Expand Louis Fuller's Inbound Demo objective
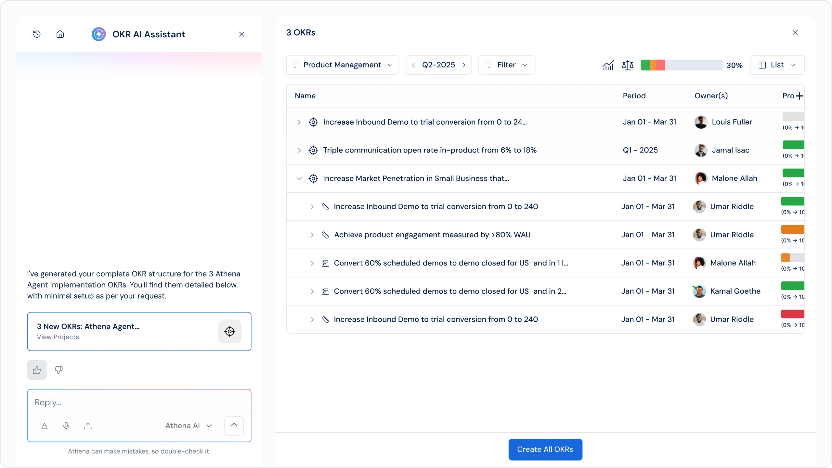The image size is (832, 468). pyautogui.click(x=299, y=122)
